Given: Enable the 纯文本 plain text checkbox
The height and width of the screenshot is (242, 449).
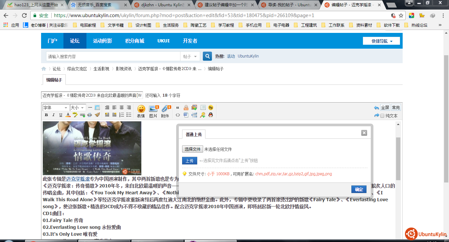Looking at the screenshot, I should [x=382, y=116].
